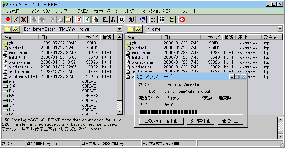This screenshot has height=148, width=285.
Task: Open the ツール(T) menu
Action: 126,11
